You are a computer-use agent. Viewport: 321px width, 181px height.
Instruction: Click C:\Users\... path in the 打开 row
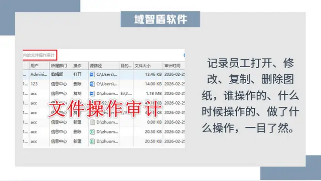[107, 74]
